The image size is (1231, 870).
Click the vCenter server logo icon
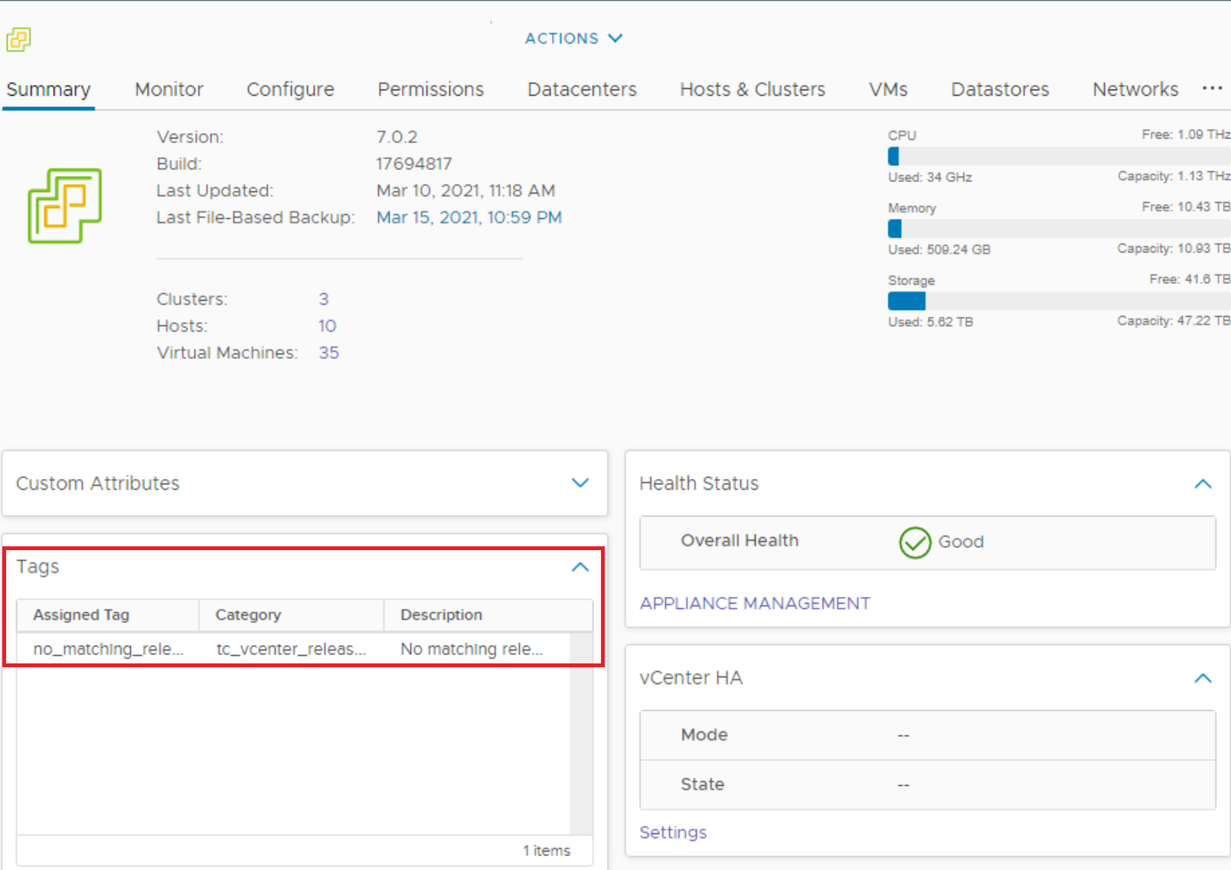[64, 206]
